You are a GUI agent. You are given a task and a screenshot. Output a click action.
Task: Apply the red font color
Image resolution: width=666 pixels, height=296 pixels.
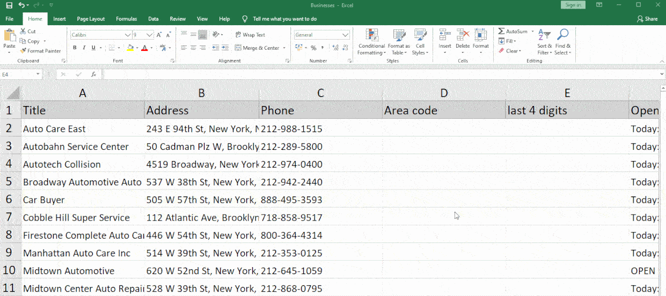(x=144, y=48)
